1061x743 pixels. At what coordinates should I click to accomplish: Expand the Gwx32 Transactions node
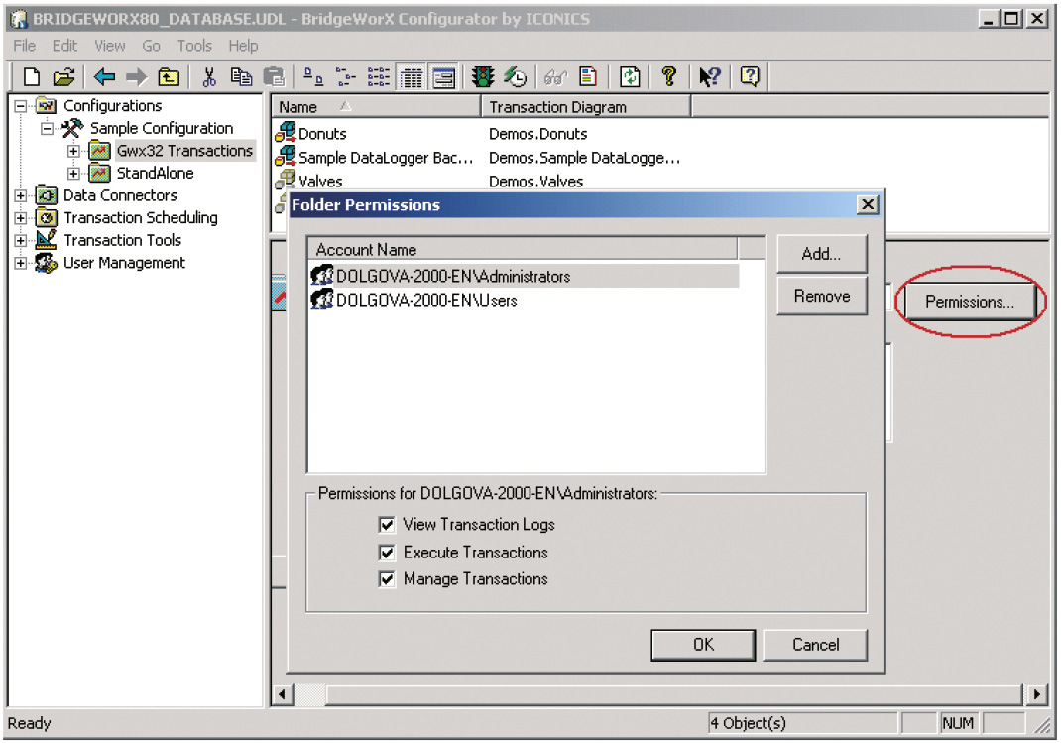(x=73, y=151)
